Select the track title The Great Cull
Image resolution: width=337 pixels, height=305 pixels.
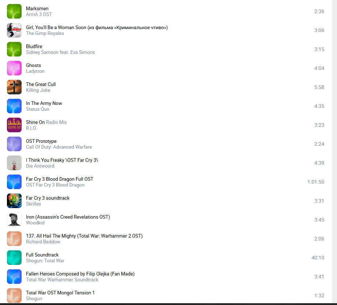pos(41,85)
